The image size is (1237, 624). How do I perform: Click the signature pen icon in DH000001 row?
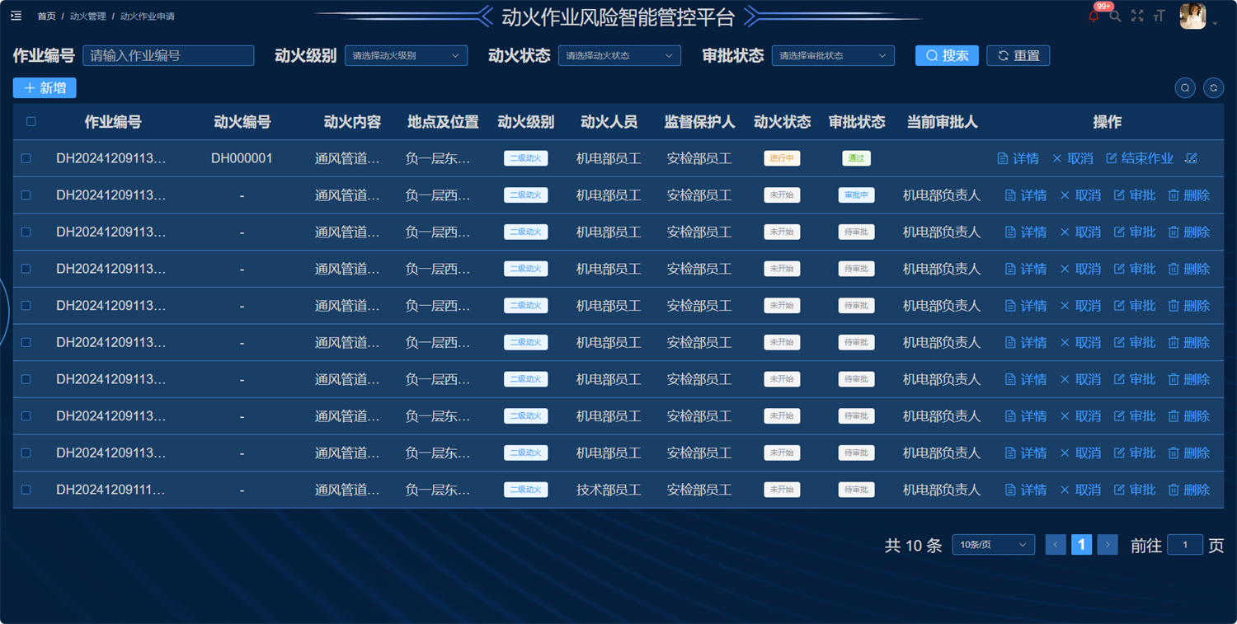[1190, 158]
